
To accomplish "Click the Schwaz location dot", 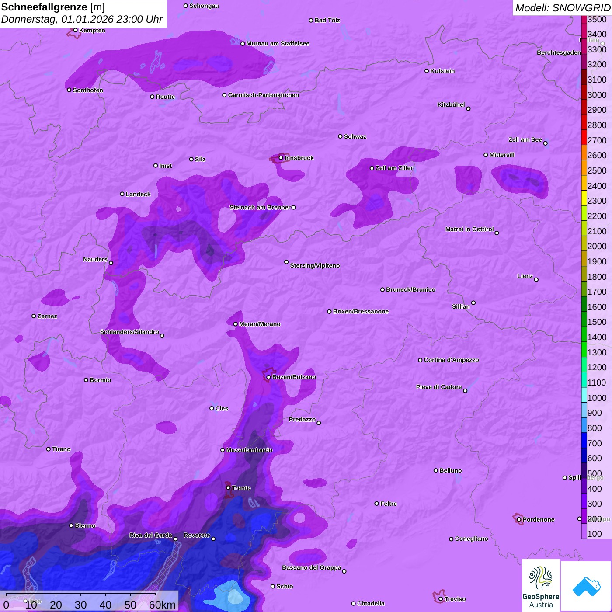I will coord(340,136).
